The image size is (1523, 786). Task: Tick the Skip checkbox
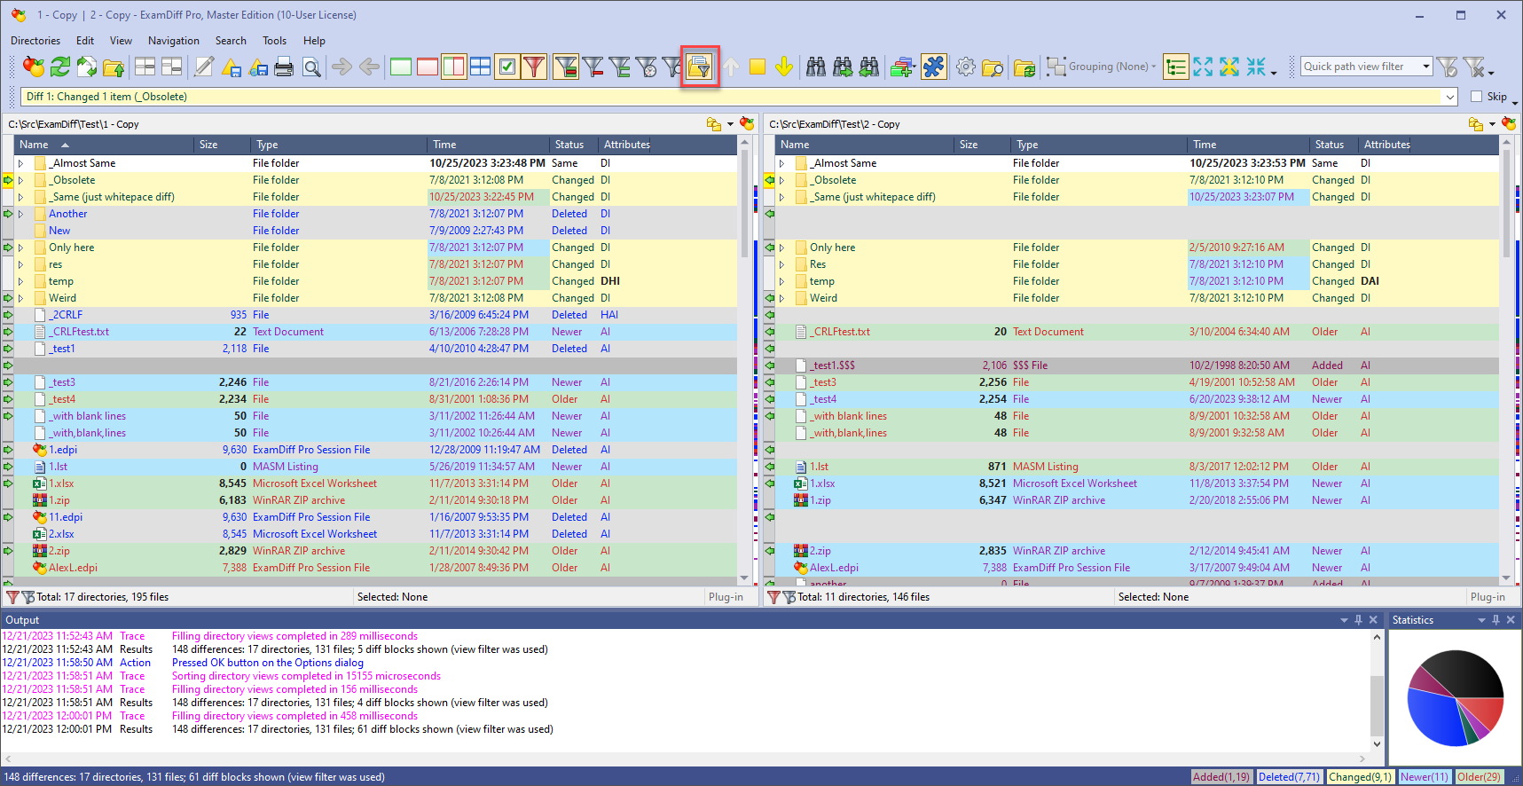pos(1477,97)
